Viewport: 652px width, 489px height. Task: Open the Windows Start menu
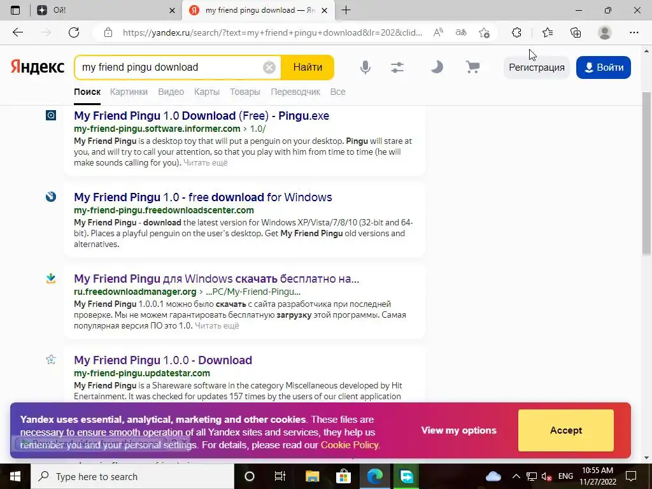[15, 476]
